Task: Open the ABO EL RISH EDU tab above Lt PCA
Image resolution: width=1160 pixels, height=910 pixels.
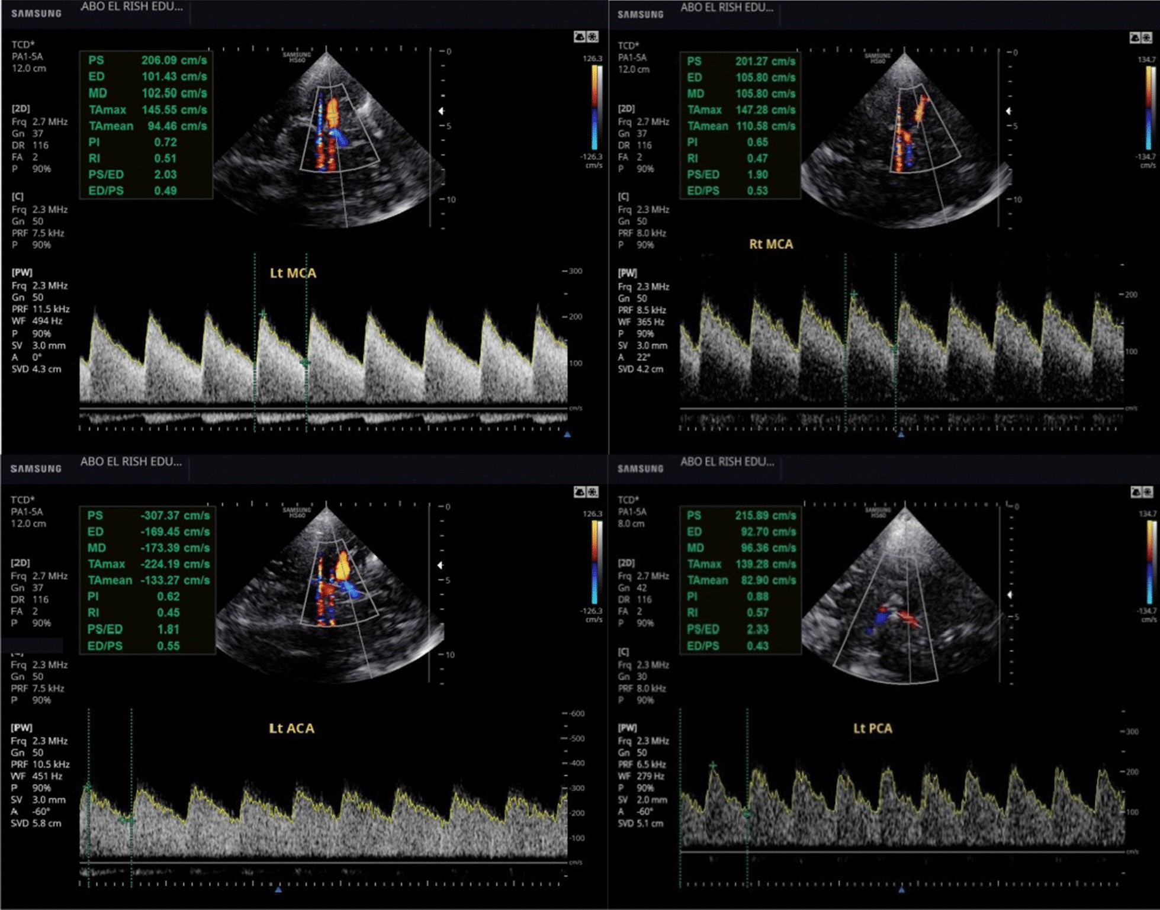Action: point(727,462)
